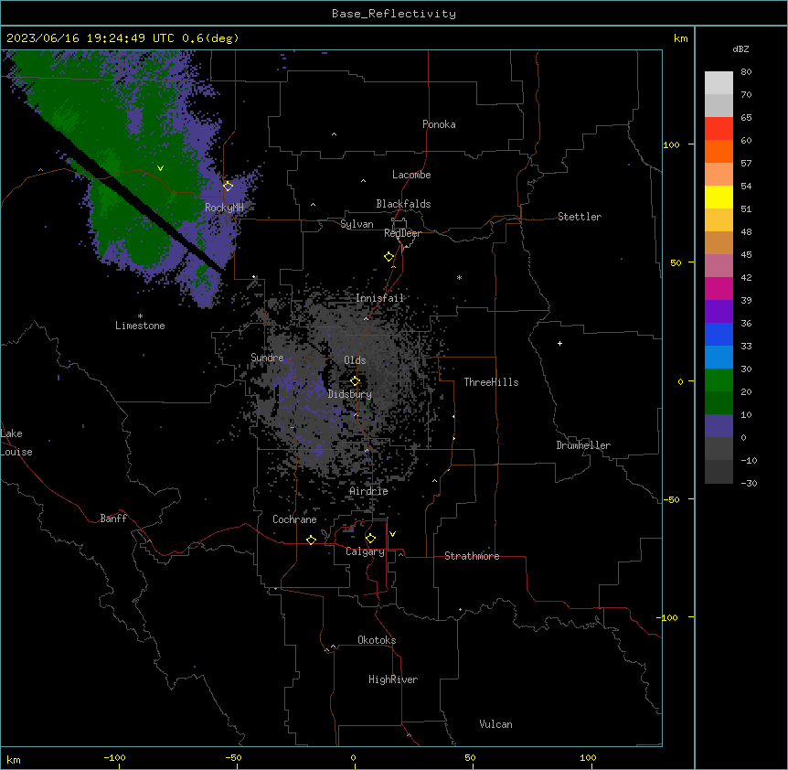
Task: Click the Okotoks town label
Action: point(377,640)
